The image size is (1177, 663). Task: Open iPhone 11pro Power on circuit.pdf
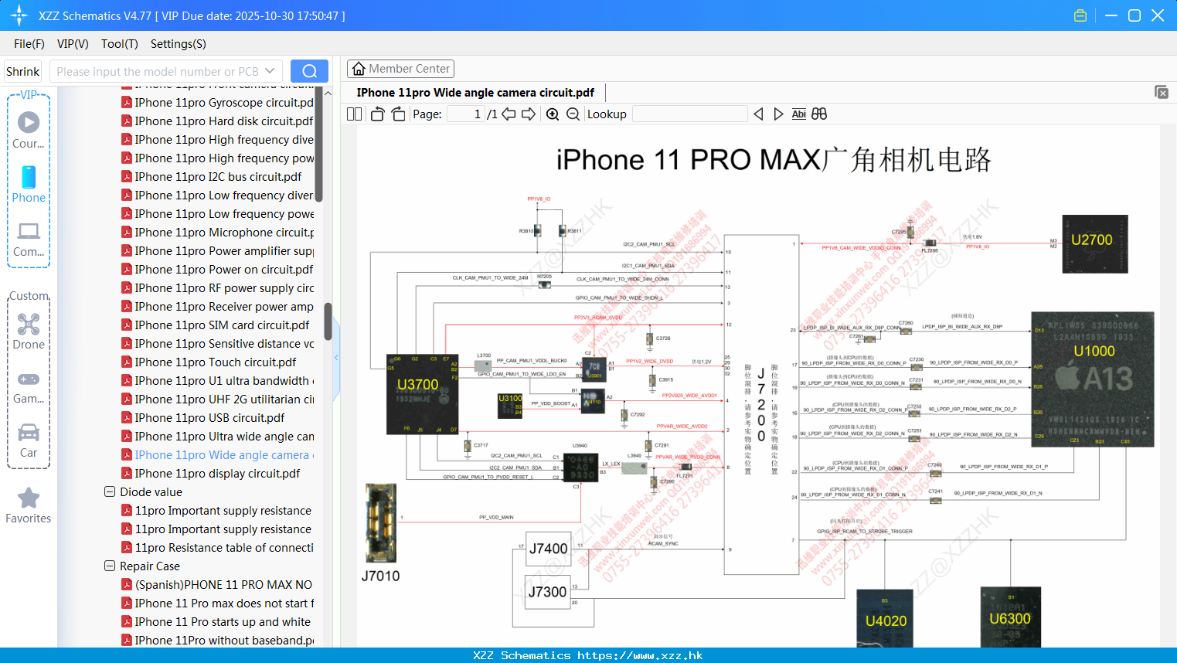pyautogui.click(x=218, y=269)
